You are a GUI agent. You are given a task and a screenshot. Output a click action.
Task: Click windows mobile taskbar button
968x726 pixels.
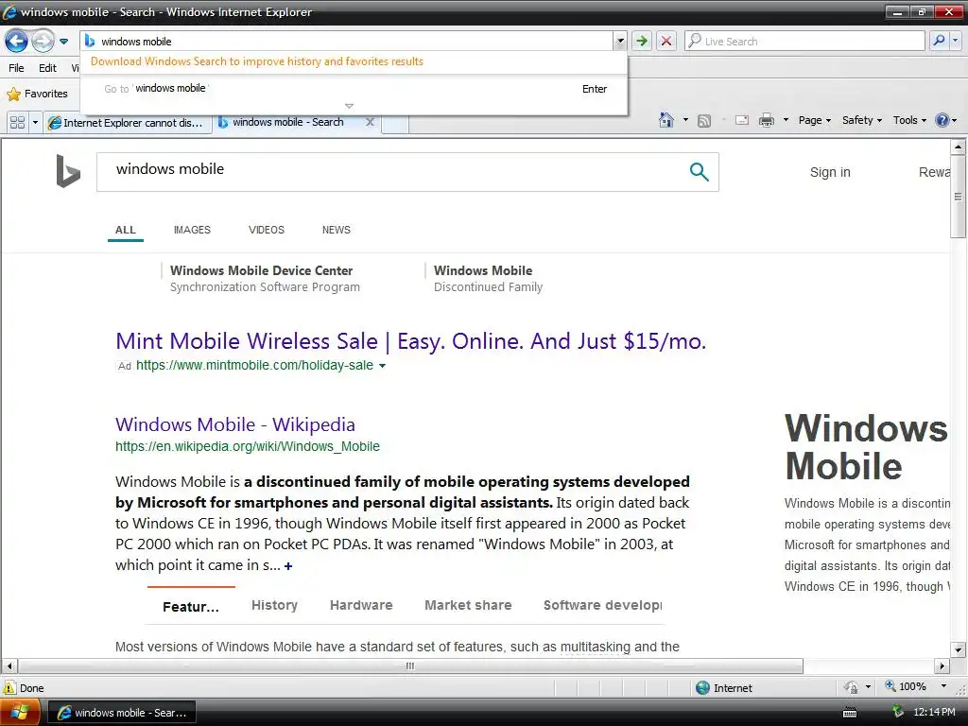(122, 713)
